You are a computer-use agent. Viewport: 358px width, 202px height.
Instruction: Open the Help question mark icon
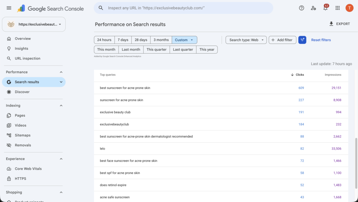click(301, 8)
